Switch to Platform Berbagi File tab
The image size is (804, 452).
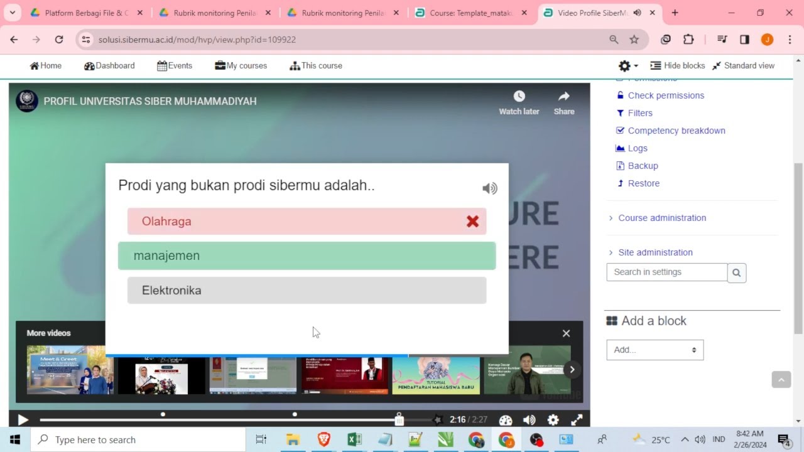(87, 13)
